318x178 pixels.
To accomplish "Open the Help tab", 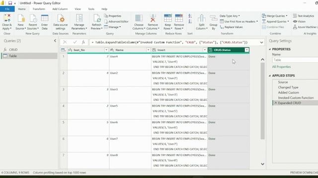I will pos(104,9).
